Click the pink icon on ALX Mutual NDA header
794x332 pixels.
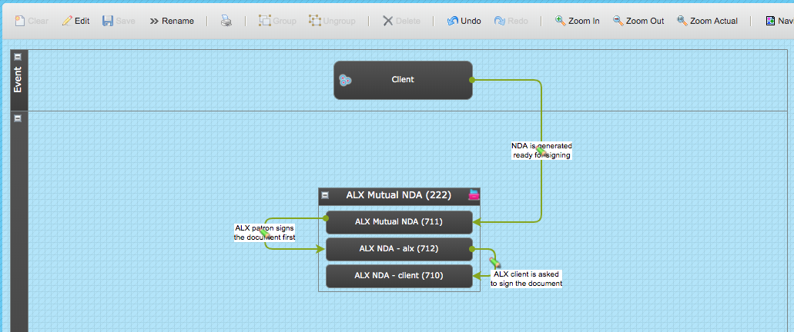(x=474, y=194)
